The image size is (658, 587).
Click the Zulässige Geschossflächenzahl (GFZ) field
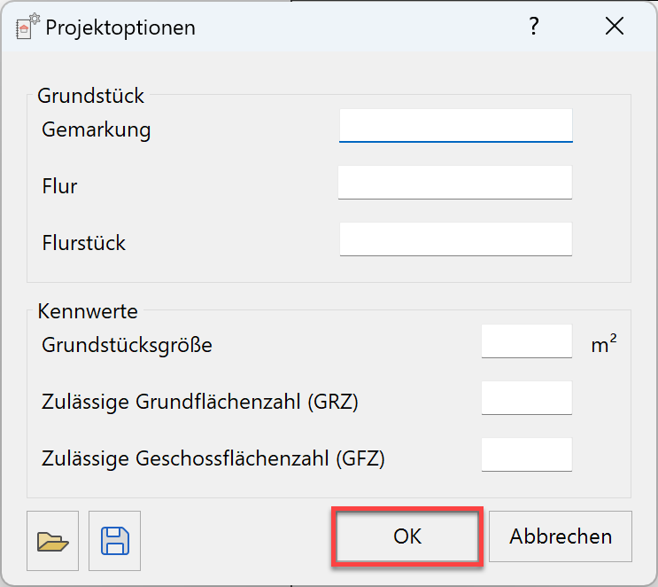point(527,455)
